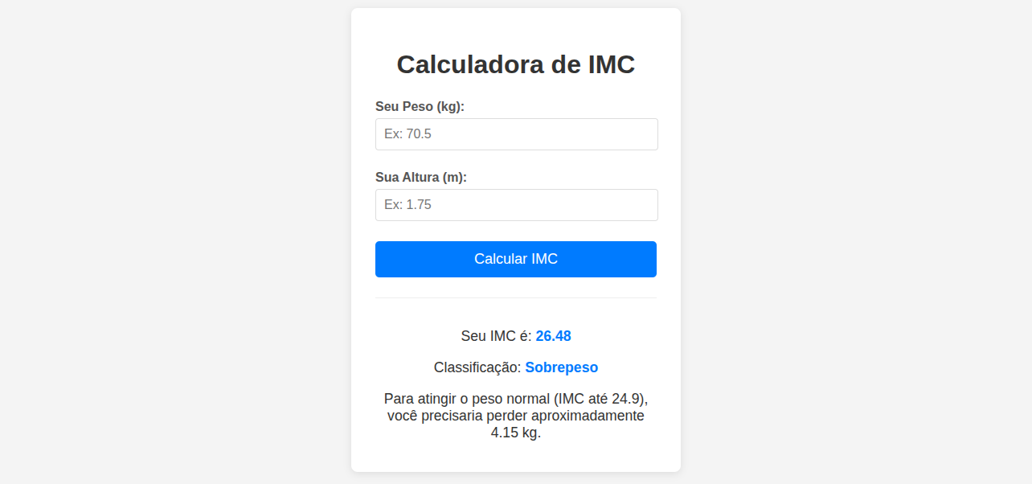Click the placeholder text Ex: 70.5

(x=408, y=134)
